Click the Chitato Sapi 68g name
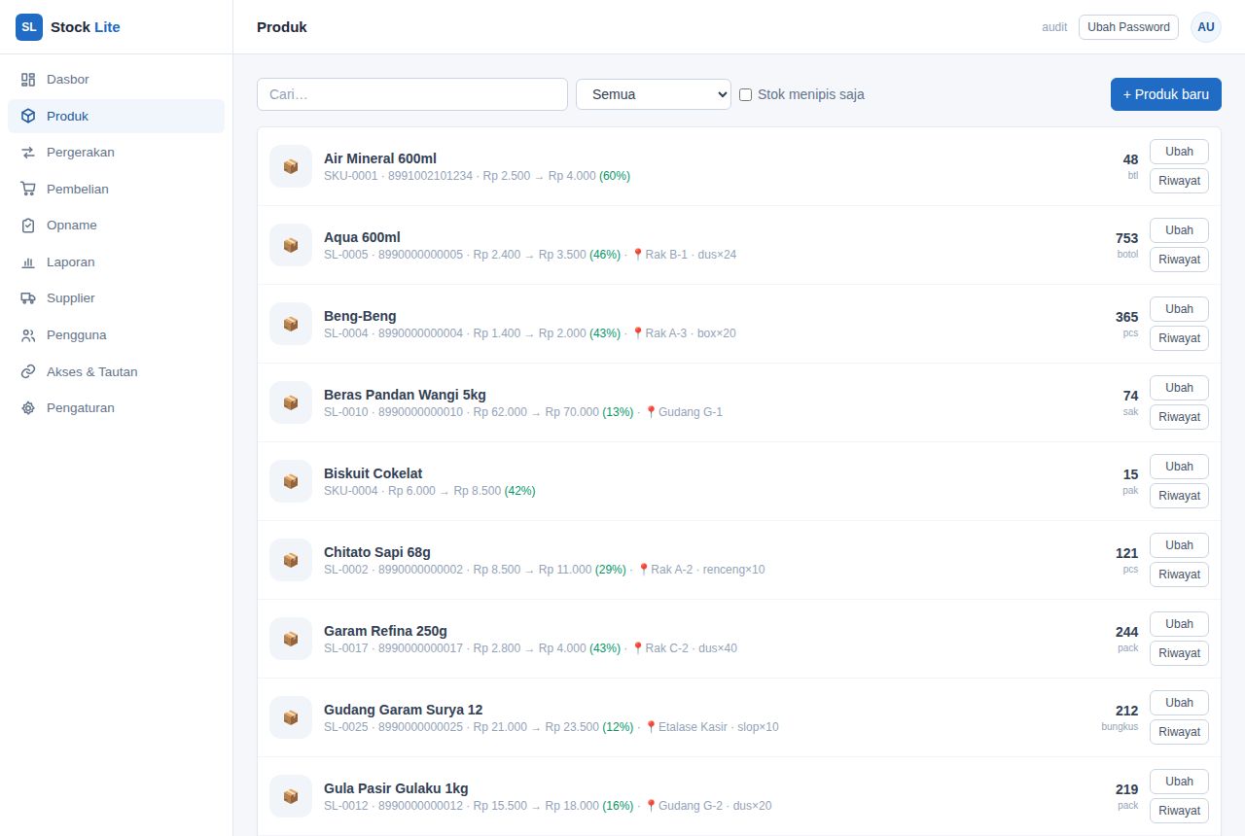 tap(377, 552)
